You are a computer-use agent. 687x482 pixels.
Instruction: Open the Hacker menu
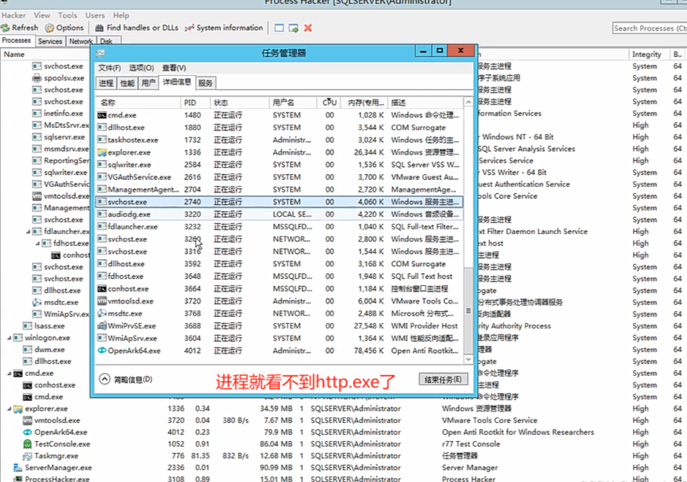(x=14, y=15)
